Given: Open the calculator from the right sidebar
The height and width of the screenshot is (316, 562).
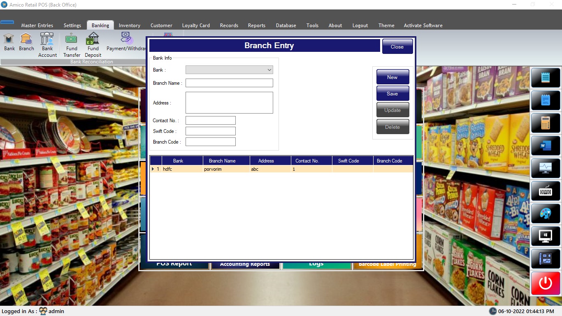Looking at the screenshot, I should 546,123.
